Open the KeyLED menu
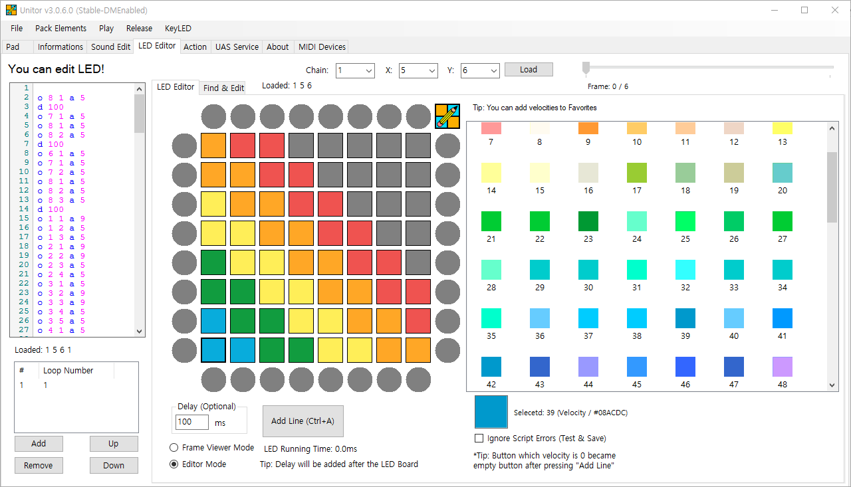The height and width of the screenshot is (487, 851). pyautogui.click(x=178, y=29)
